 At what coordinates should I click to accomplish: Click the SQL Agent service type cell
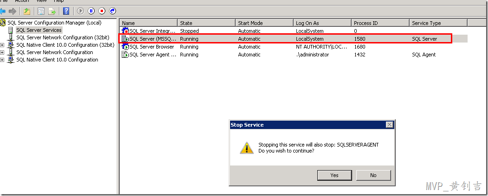pos(424,55)
